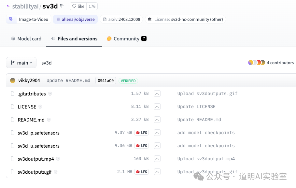The image size is (296, 188).
Task: Download sv3d_u.safetensors with download icon
Action: [x=157, y=146]
